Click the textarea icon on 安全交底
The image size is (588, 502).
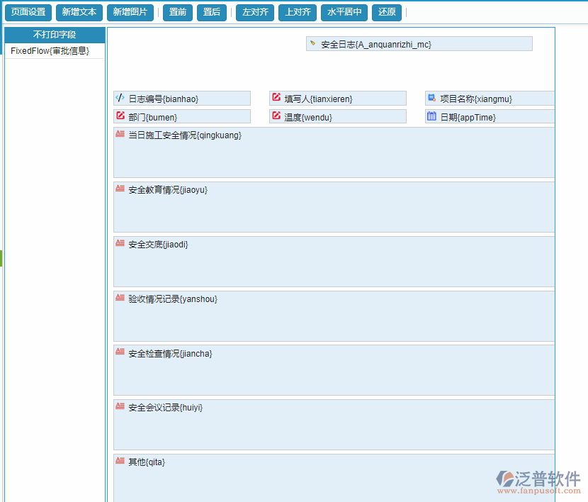[x=120, y=242]
